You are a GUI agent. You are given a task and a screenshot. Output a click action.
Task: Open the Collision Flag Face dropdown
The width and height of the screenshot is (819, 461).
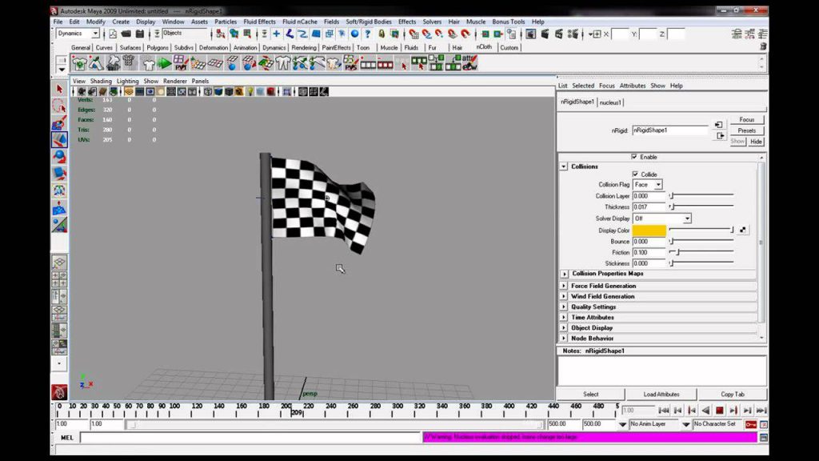pos(659,185)
